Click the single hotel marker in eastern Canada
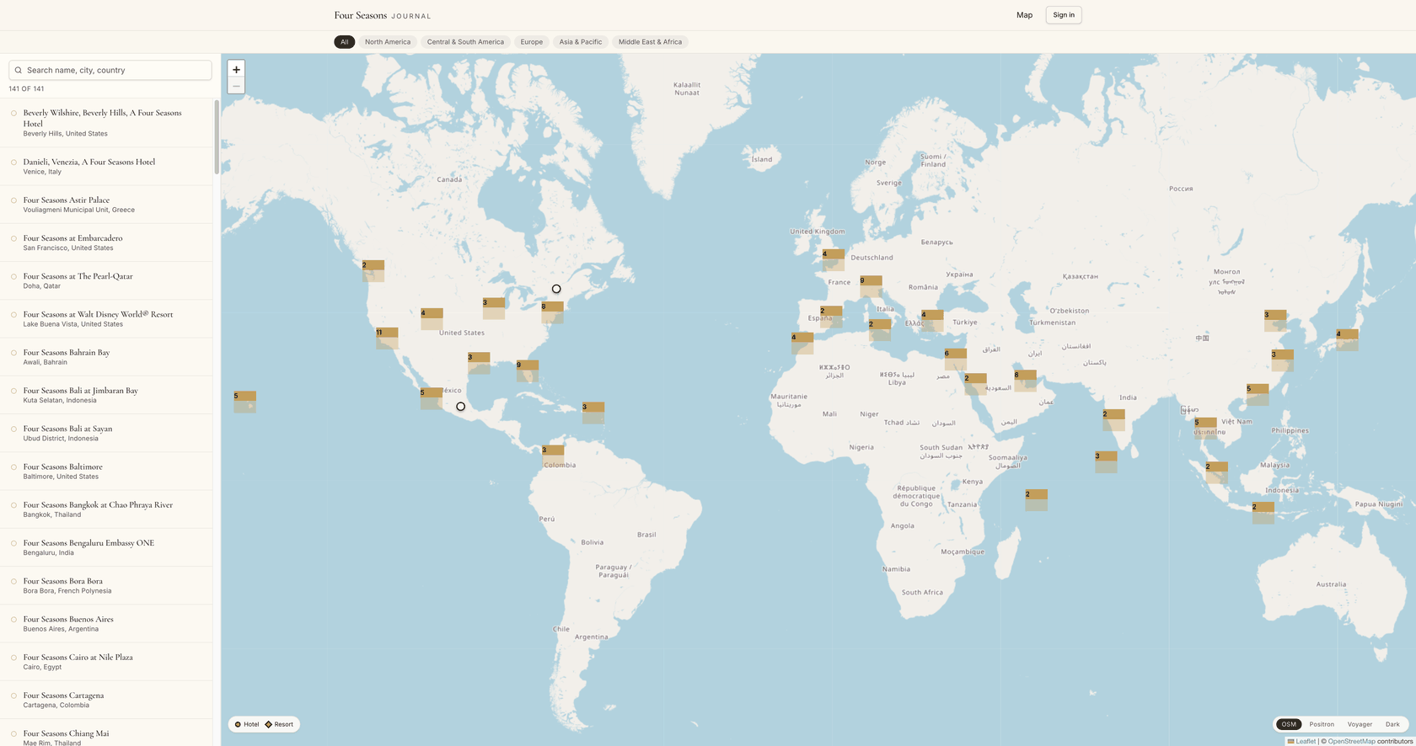This screenshot has height=746, width=1416. coord(556,289)
